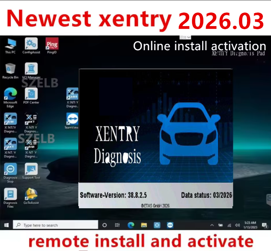Image resolution: width=271 pixels, height=251 pixels.
Task: Click the Microsoft Edge desktop icon
Action: [11, 98]
